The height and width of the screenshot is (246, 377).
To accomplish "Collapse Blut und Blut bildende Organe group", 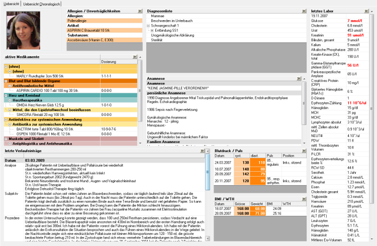I will click(x=6, y=81).
